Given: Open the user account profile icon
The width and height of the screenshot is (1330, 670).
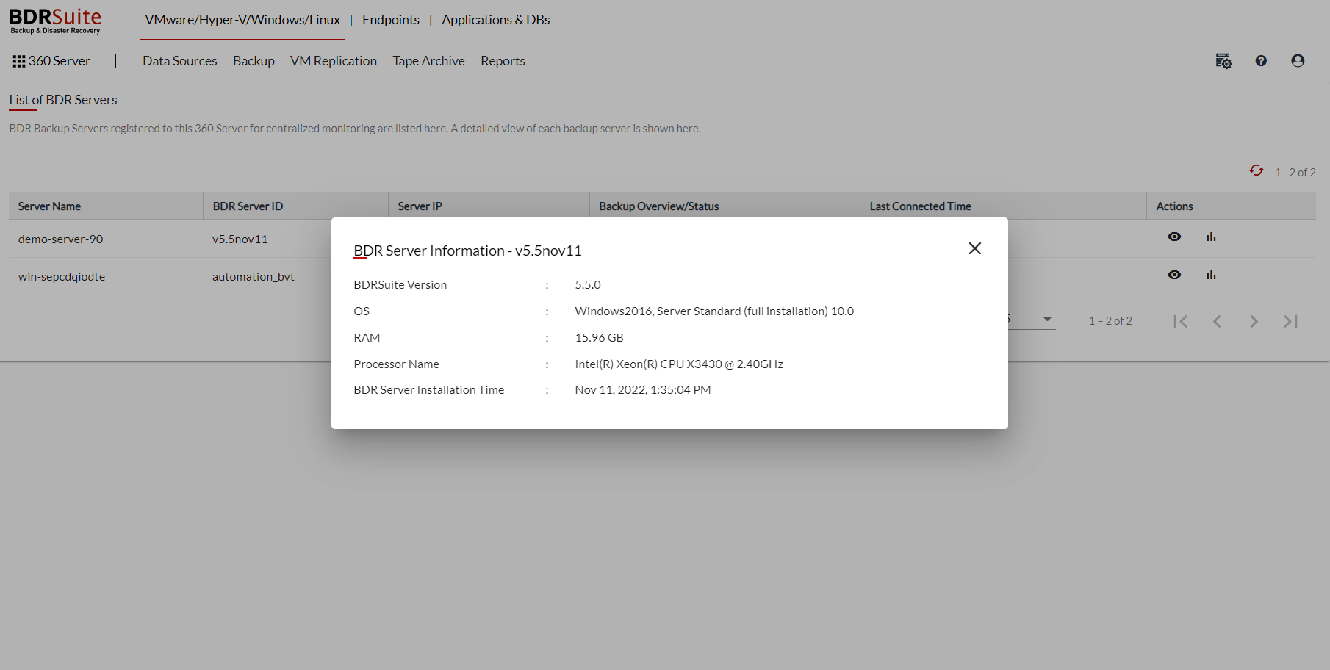Looking at the screenshot, I should coord(1298,61).
